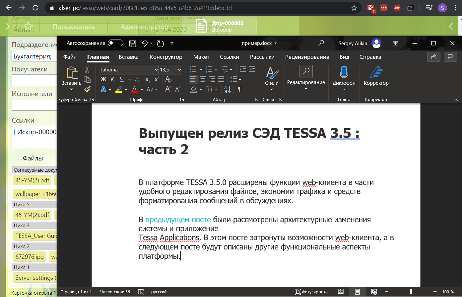This screenshot has height=297, width=462.
Task: Apply underline (Ч) formatting
Action: [122, 79]
